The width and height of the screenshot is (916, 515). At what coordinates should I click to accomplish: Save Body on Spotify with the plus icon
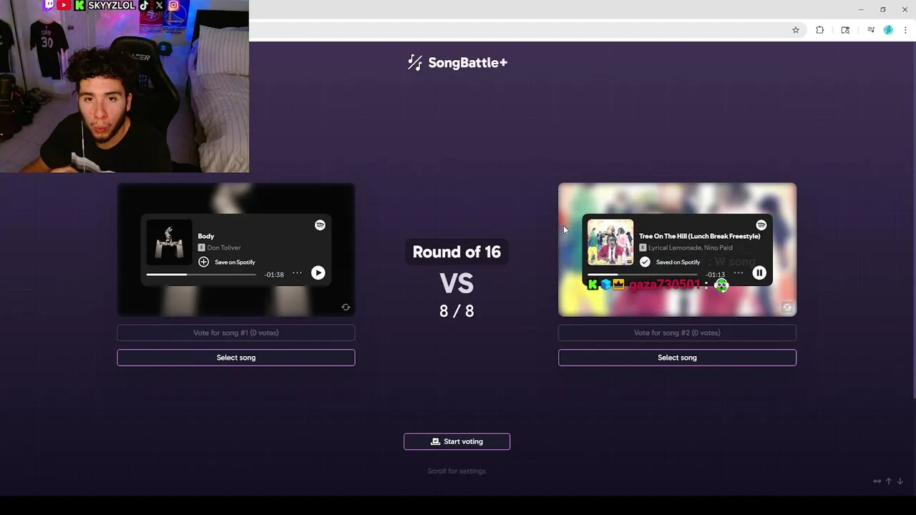[x=203, y=262]
